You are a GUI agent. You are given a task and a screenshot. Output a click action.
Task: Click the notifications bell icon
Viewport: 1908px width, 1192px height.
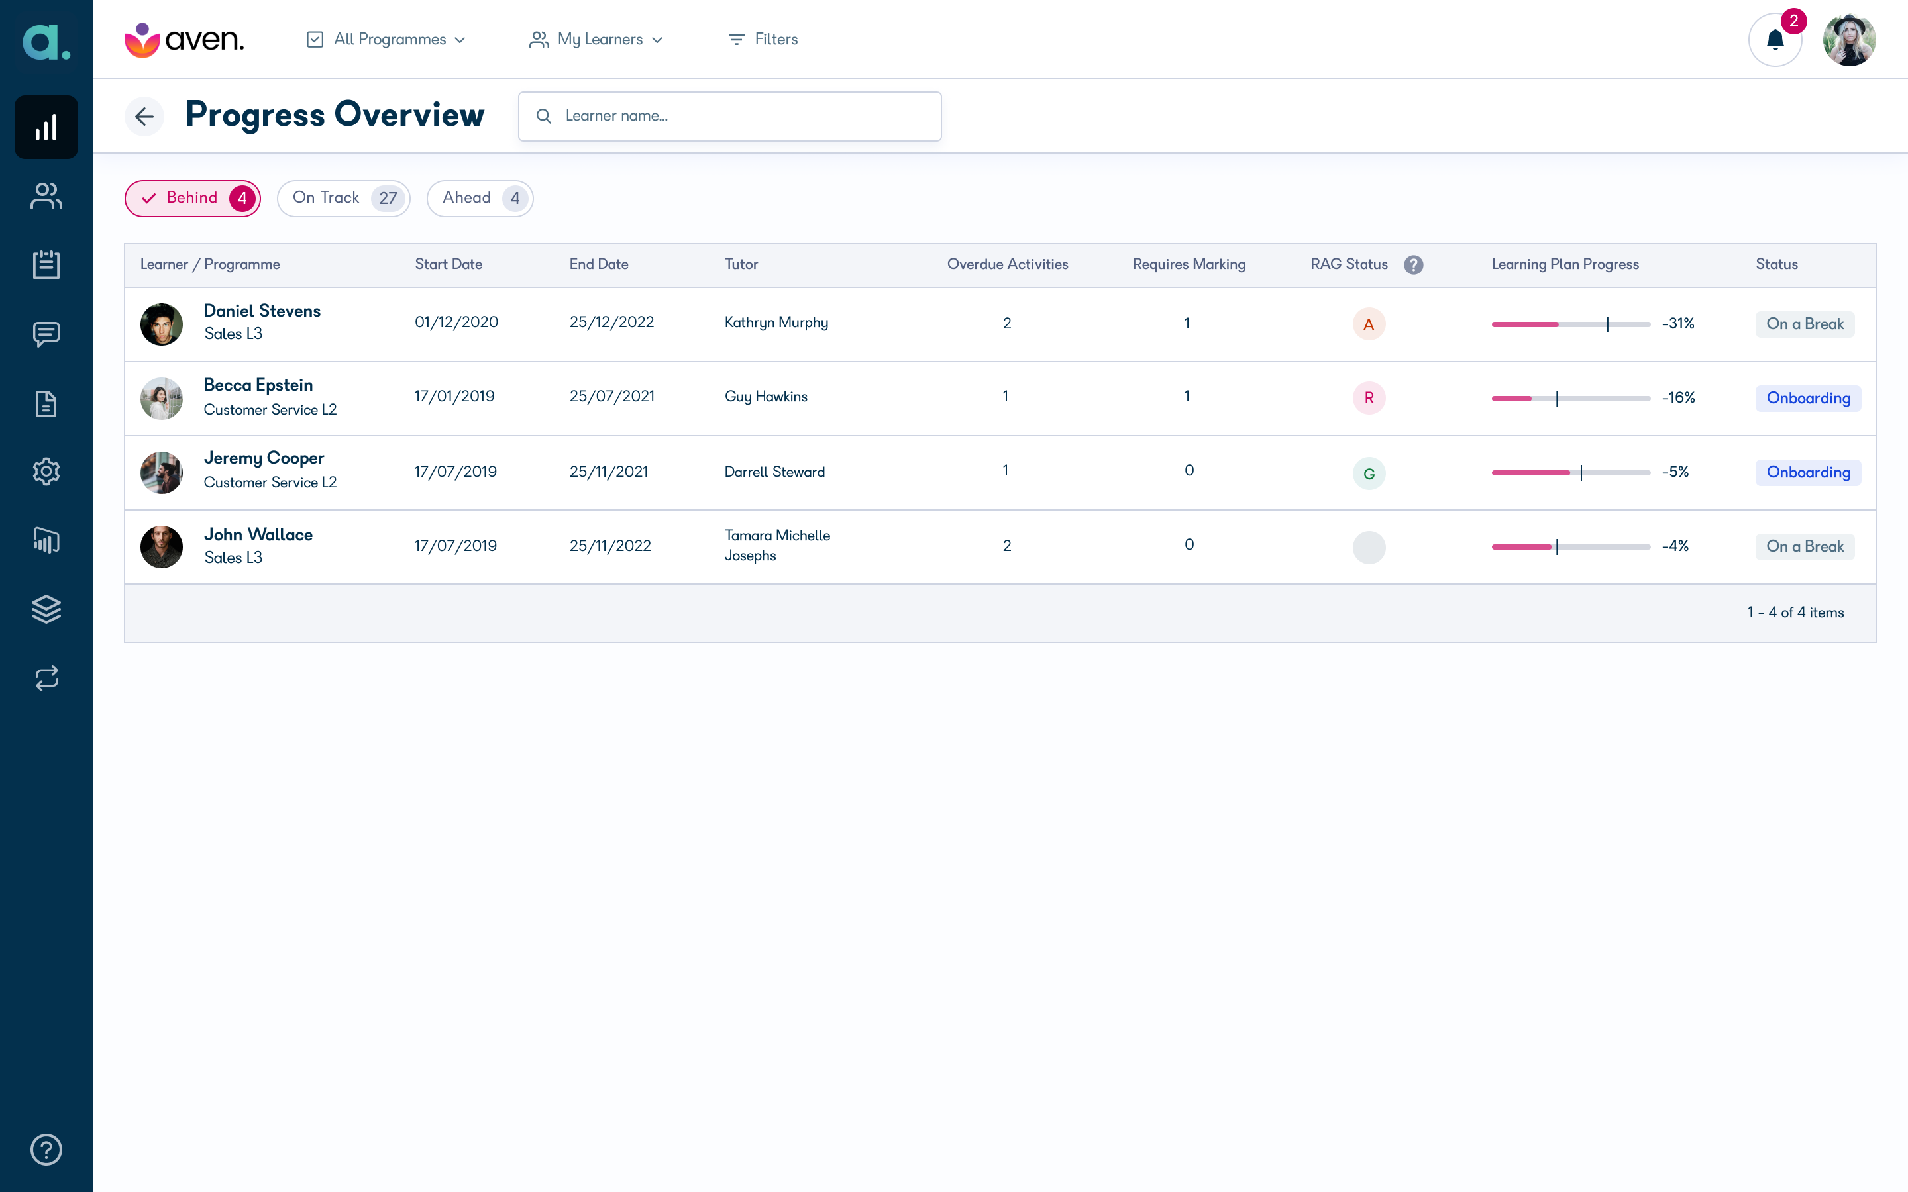click(x=1775, y=40)
